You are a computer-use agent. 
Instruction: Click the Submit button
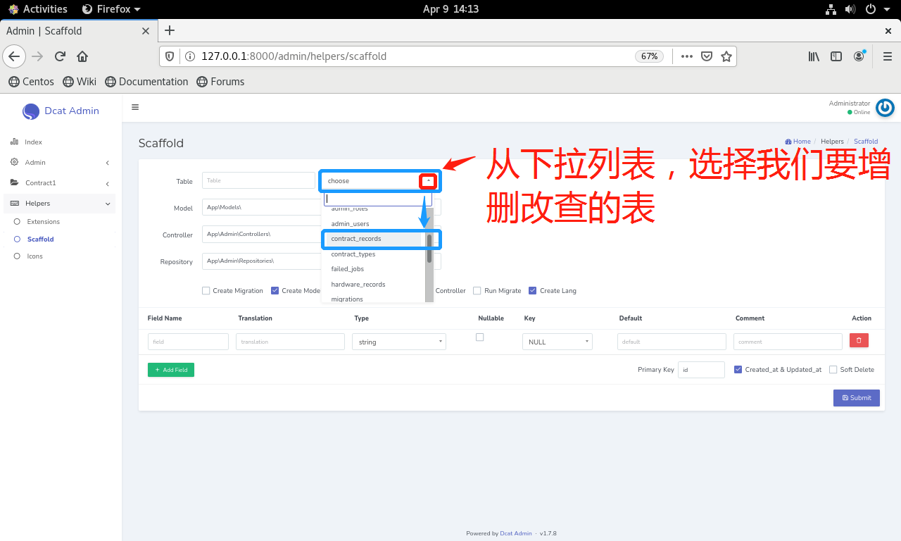(856, 397)
